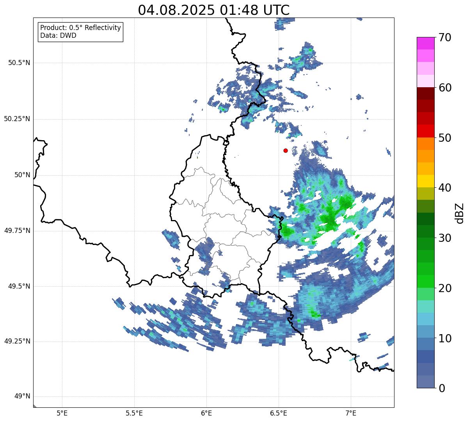
Task: Click the colorbar value 20
Action: pyautogui.click(x=444, y=288)
